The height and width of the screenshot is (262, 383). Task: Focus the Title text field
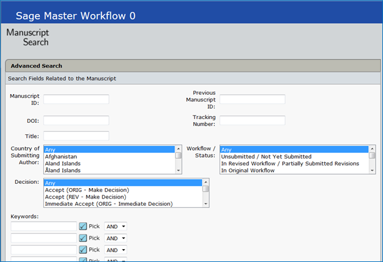tap(76, 136)
